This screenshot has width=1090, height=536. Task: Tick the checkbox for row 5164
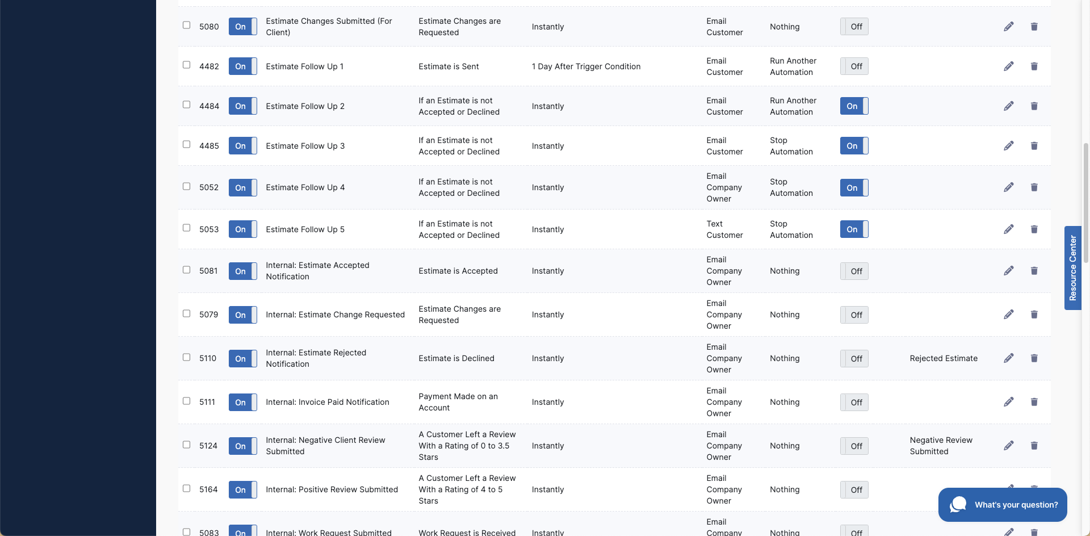pos(186,488)
